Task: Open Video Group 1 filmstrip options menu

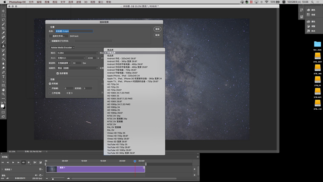Action: click(40, 169)
